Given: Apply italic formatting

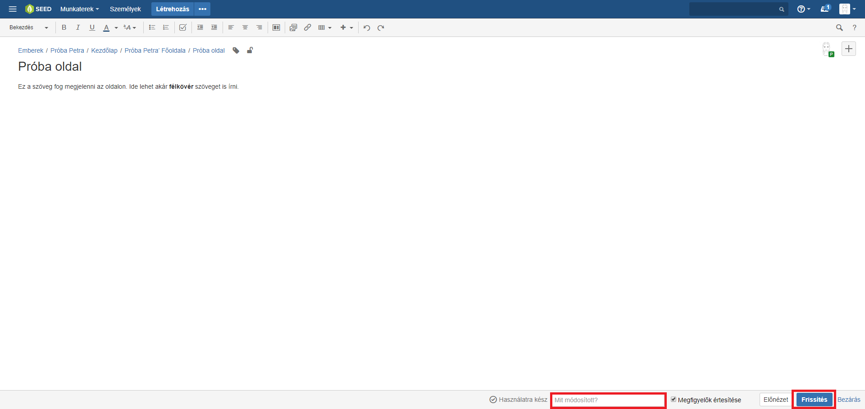Looking at the screenshot, I should (x=78, y=27).
